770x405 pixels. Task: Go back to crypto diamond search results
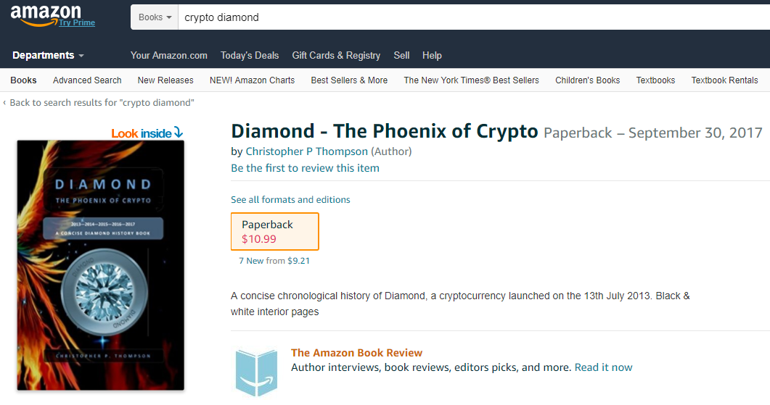pos(99,102)
